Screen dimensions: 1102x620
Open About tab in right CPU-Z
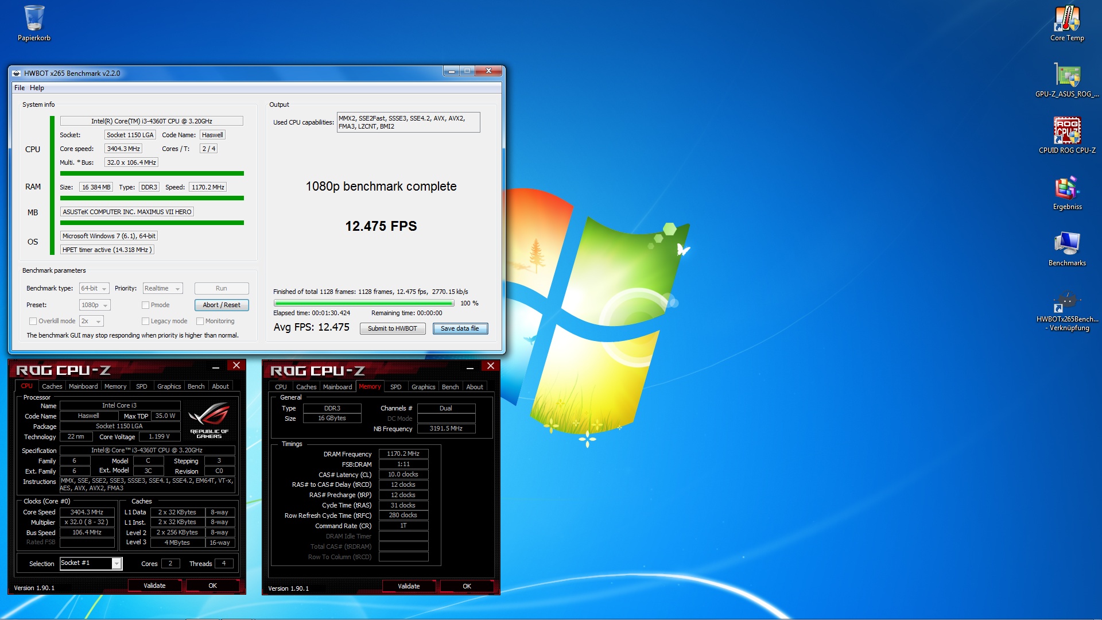coord(475,387)
